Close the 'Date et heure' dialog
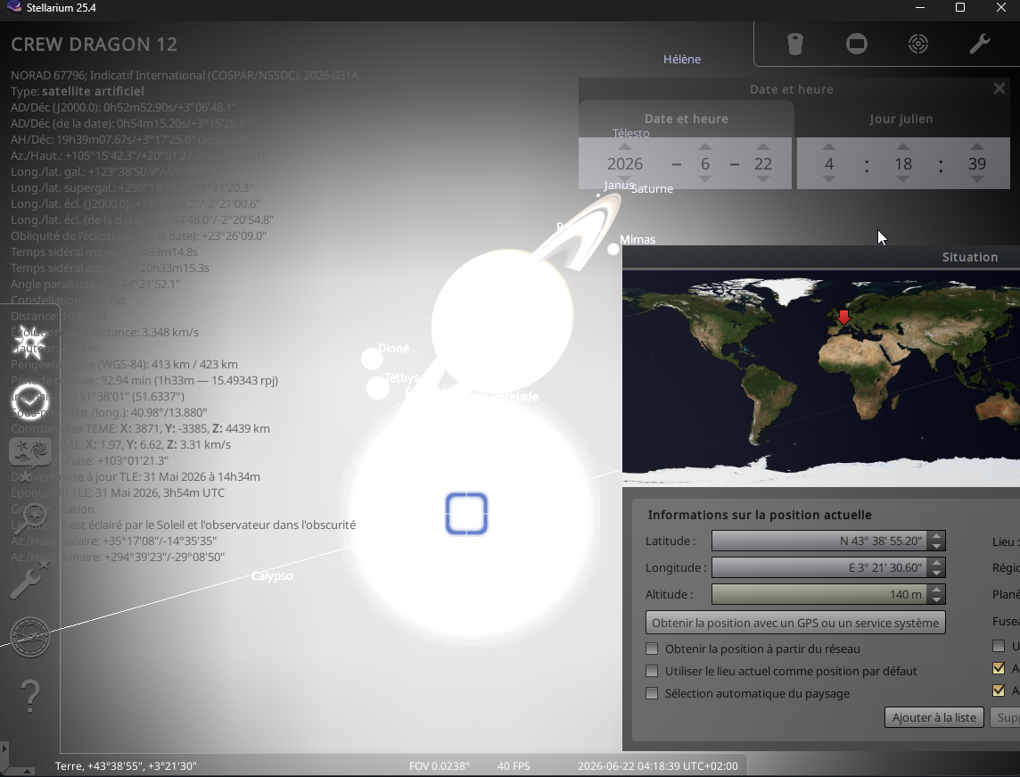The width and height of the screenshot is (1020, 777). point(999,88)
